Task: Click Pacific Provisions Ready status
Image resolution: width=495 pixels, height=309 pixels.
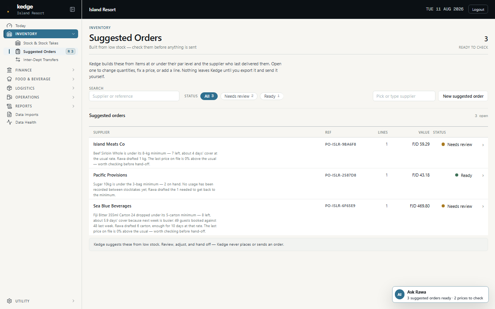Action: (463, 175)
